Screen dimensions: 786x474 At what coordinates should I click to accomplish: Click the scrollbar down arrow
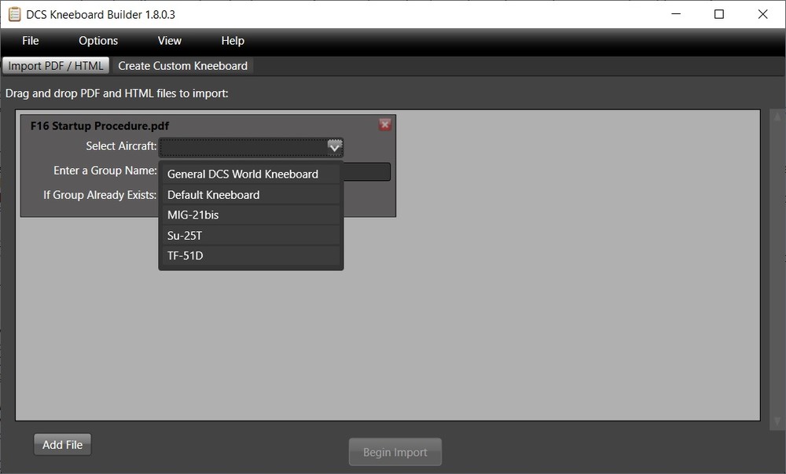tap(777, 421)
